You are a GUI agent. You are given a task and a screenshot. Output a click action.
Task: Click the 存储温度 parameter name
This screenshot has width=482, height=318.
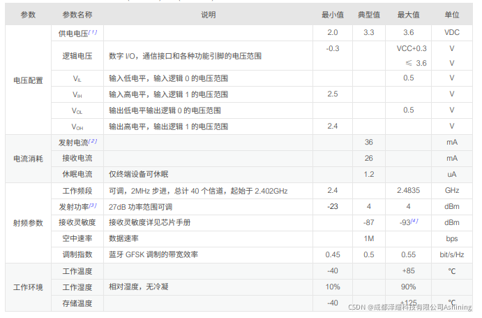[77, 303]
